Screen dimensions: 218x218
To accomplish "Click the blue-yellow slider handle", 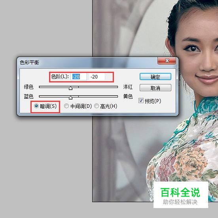I will pos(70,98).
